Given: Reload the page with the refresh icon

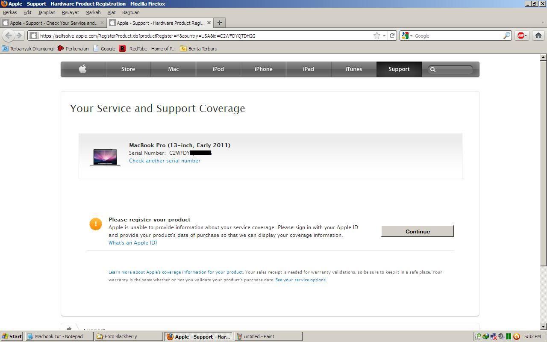Looking at the screenshot, I should click(x=392, y=36).
